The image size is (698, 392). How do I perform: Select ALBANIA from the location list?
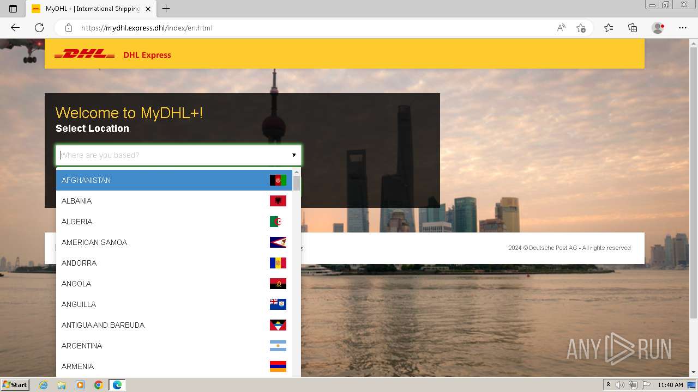point(174,201)
